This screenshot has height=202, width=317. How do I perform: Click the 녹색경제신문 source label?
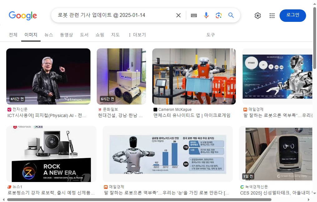pyautogui.click(x=256, y=187)
